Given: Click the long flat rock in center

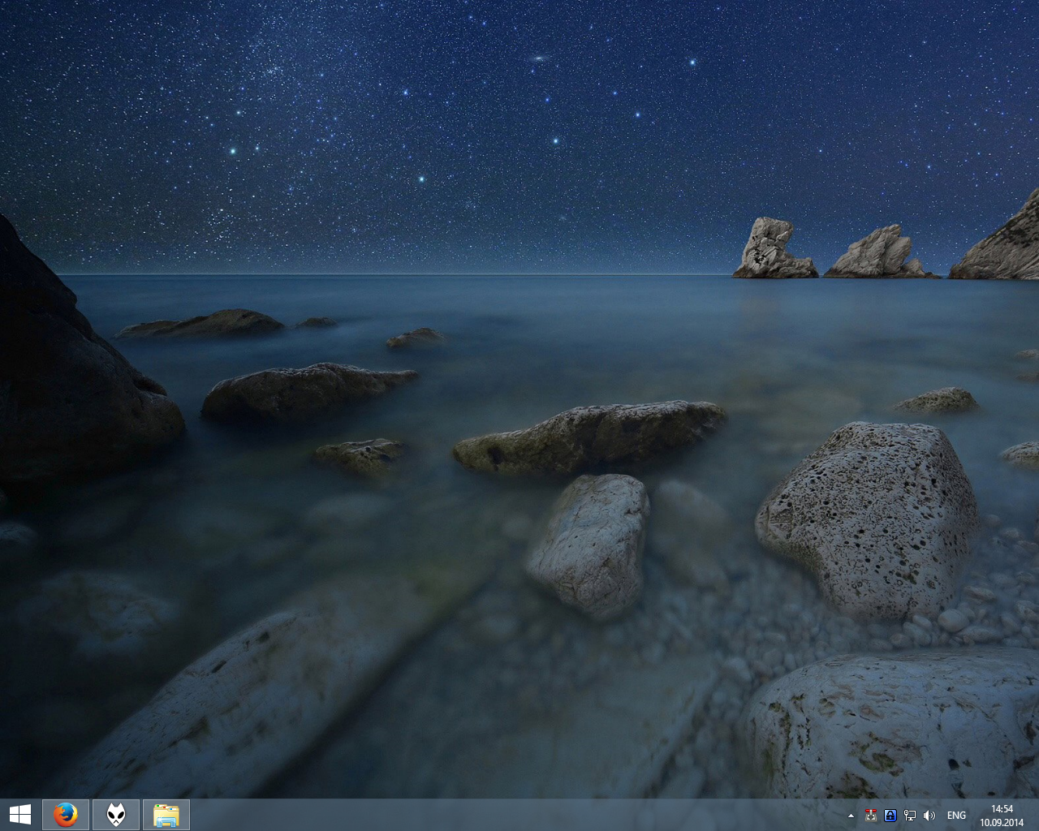Looking at the screenshot, I should [588, 438].
